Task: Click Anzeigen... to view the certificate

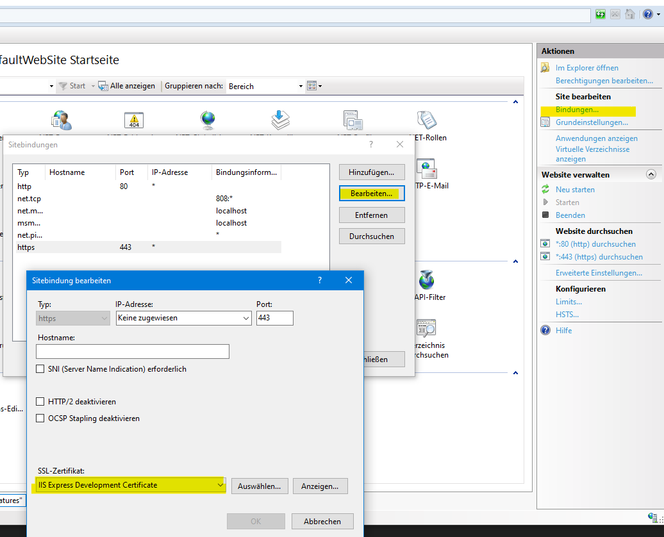Action: [x=320, y=486]
